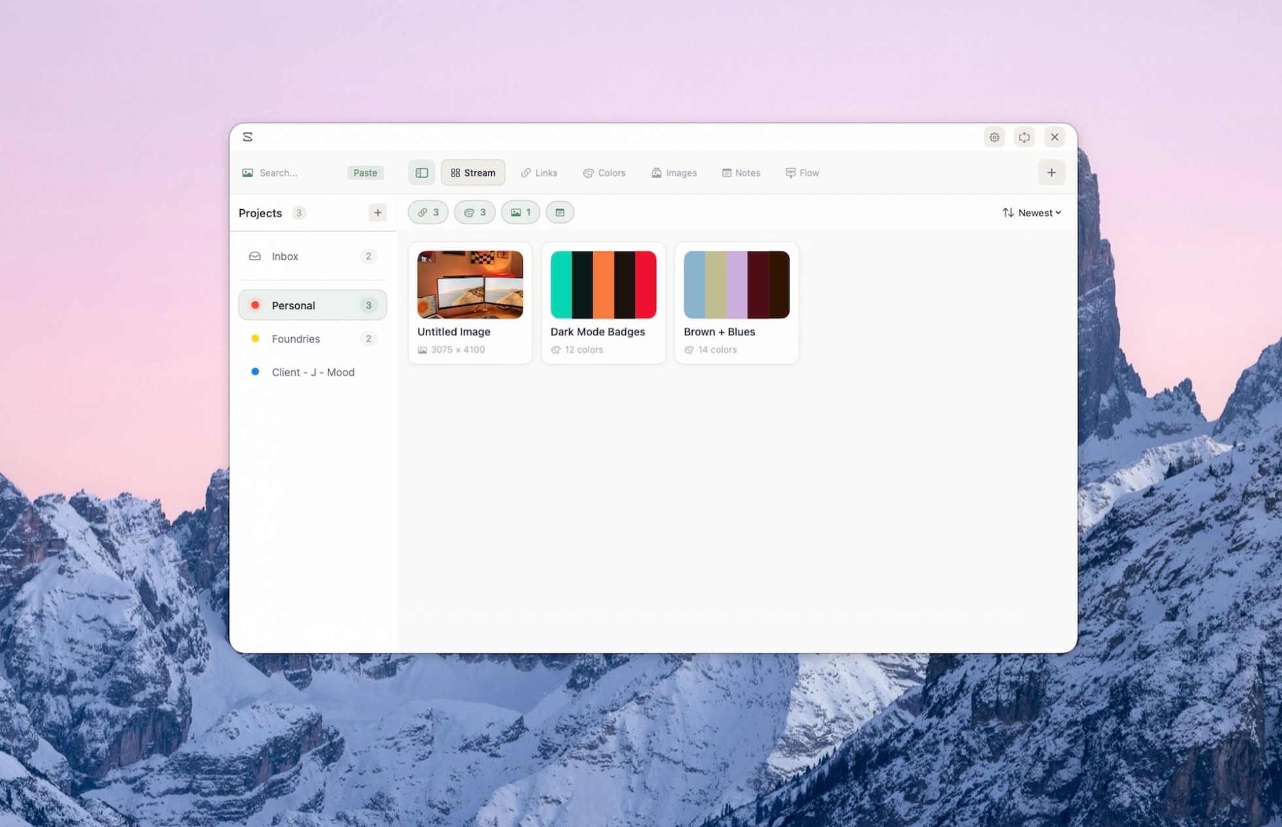Switch to the Colors tab

[x=604, y=173]
